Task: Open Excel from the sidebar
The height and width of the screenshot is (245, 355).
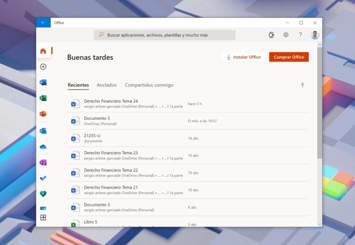Action: 43,98
